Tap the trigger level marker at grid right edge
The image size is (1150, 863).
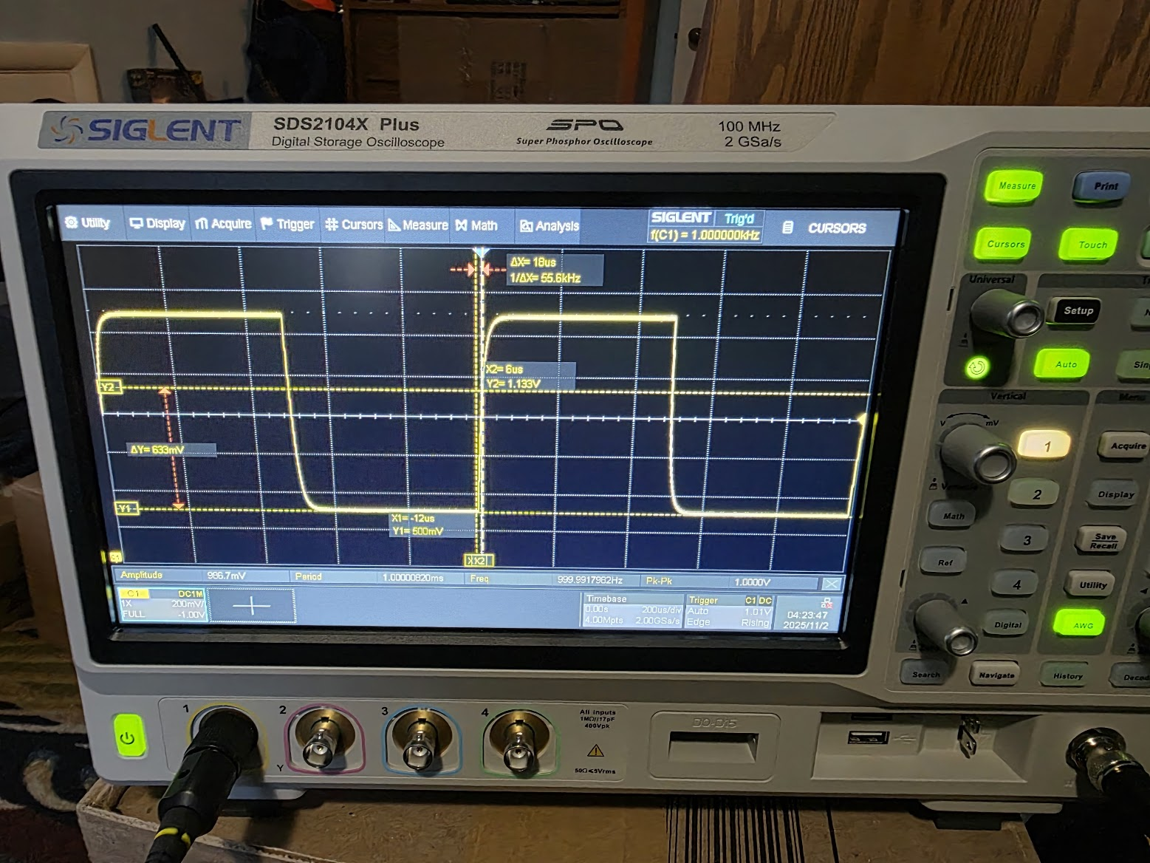tap(861, 420)
